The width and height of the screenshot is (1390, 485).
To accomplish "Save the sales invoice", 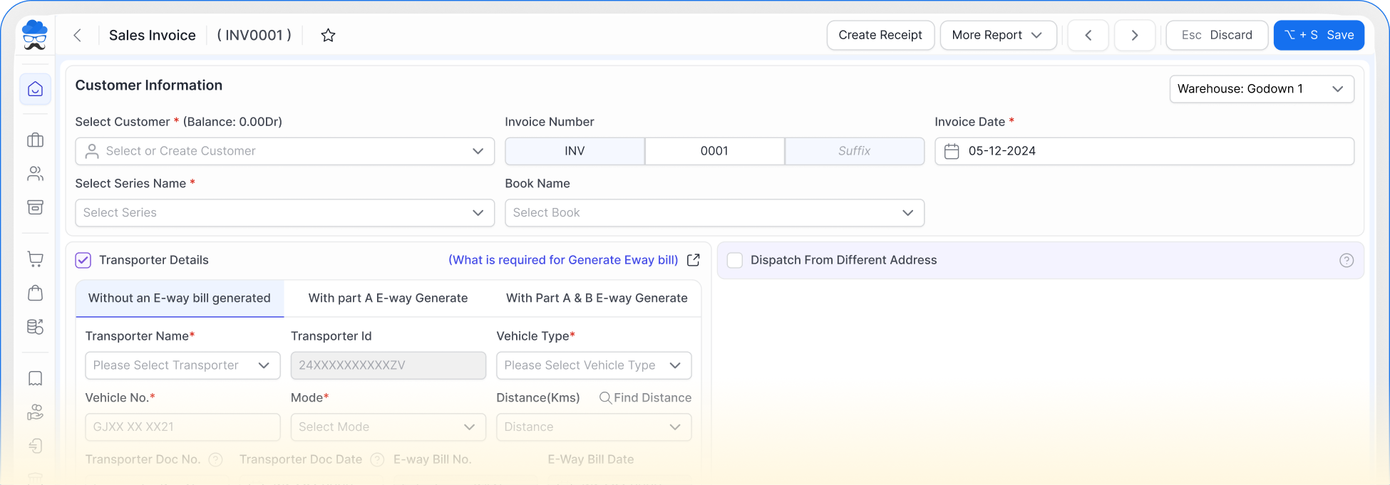I will pyautogui.click(x=1319, y=35).
